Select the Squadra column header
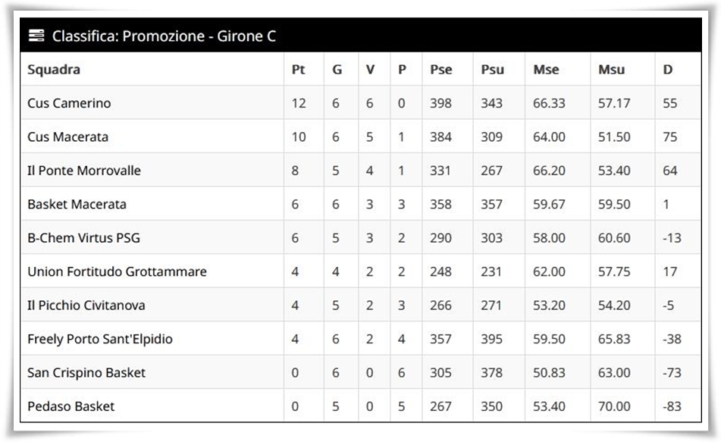Viewport: 721px width, 442px height. (54, 70)
